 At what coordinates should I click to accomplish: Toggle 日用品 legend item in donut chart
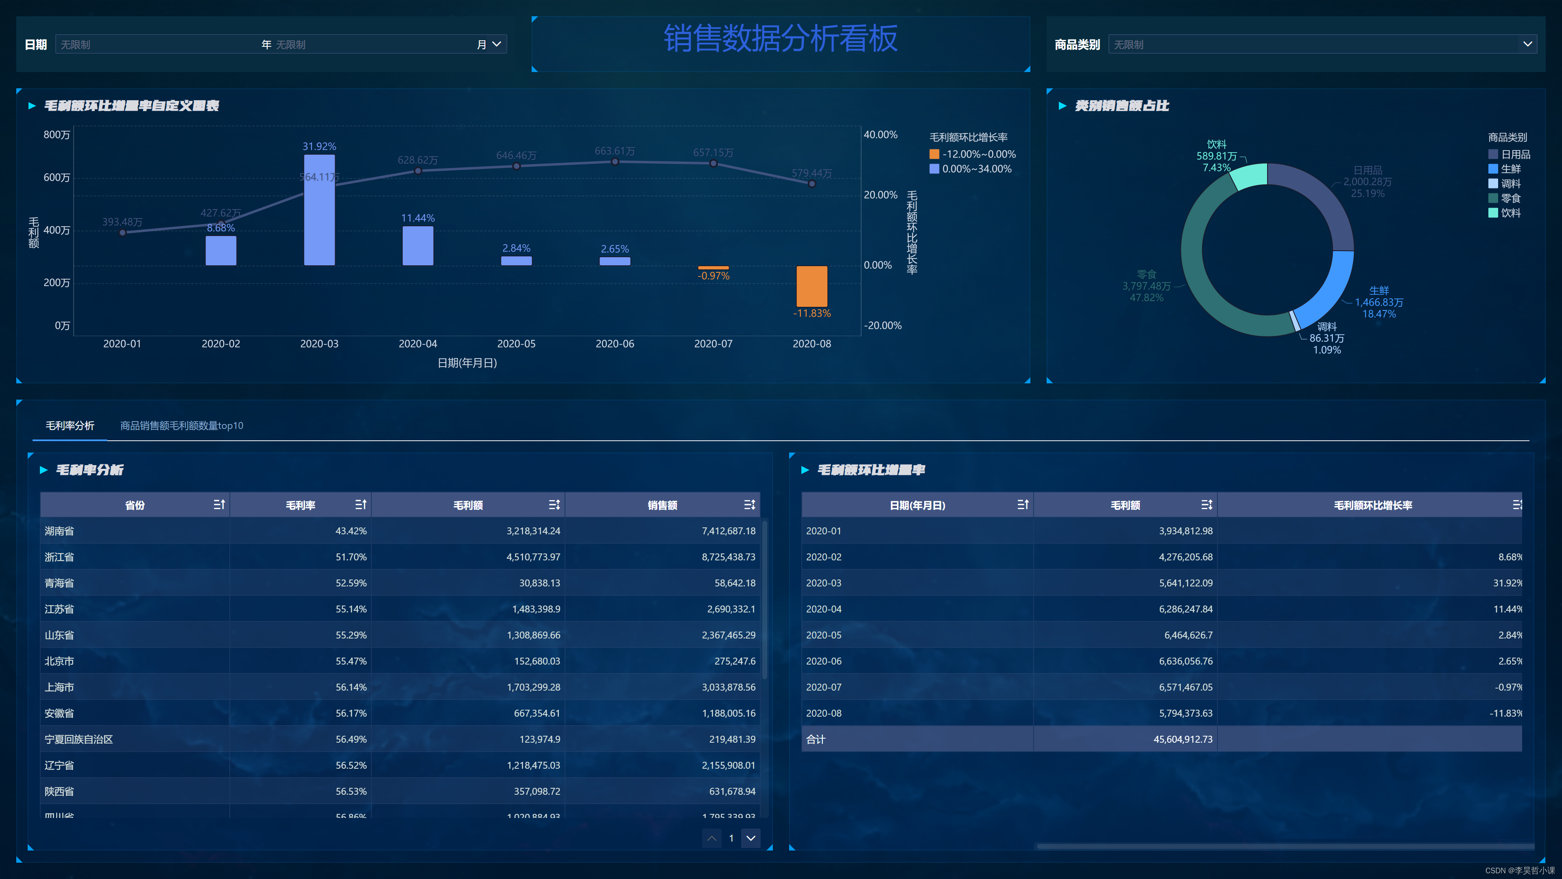[1509, 154]
